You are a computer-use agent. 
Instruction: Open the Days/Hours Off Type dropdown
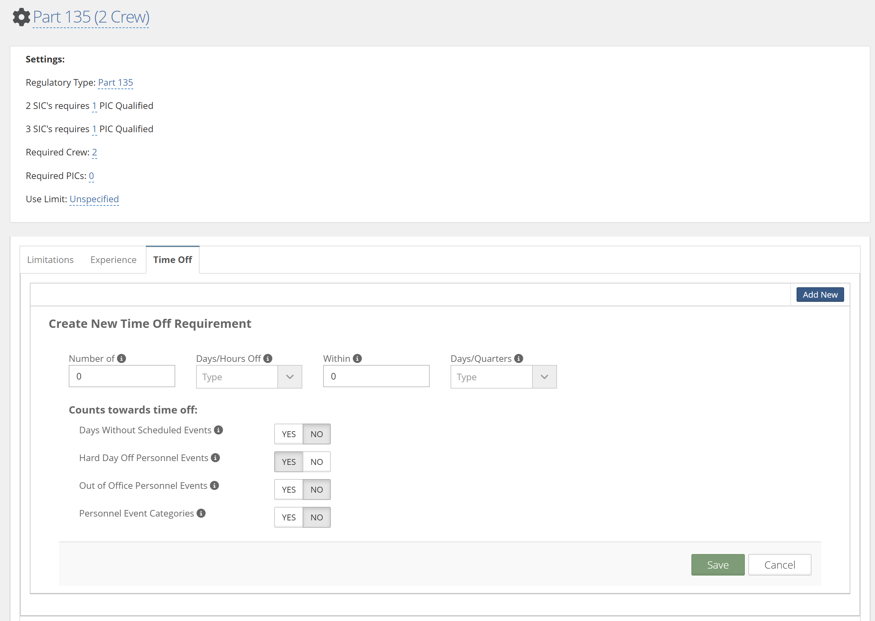click(x=249, y=377)
